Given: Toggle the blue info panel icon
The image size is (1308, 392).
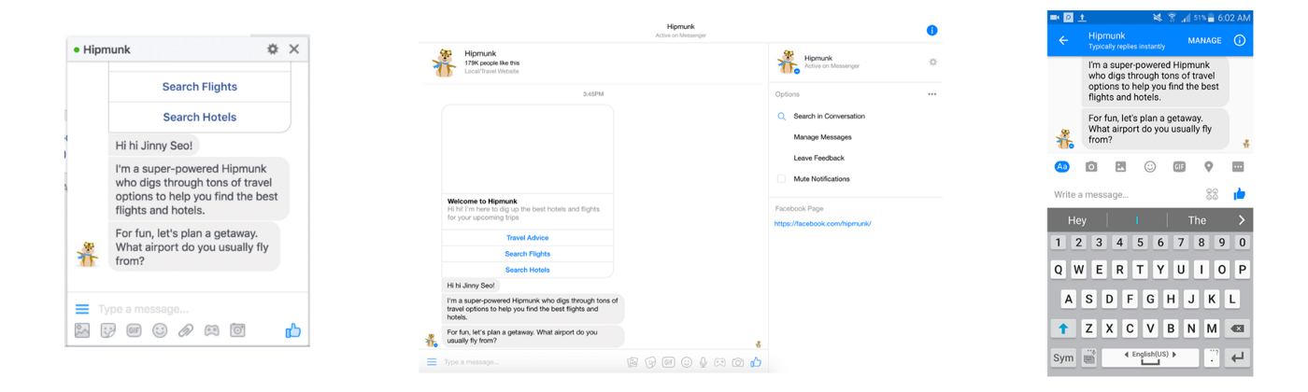Looking at the screenshot, I should pos(931,31).
